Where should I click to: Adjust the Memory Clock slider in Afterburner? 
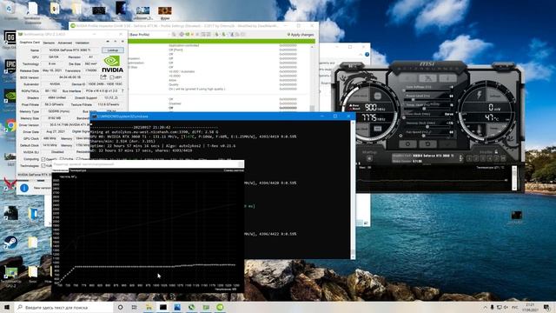pyautogui.click(x=427, y=126)
